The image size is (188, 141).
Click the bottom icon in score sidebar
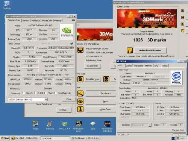(x=183, y=31)
